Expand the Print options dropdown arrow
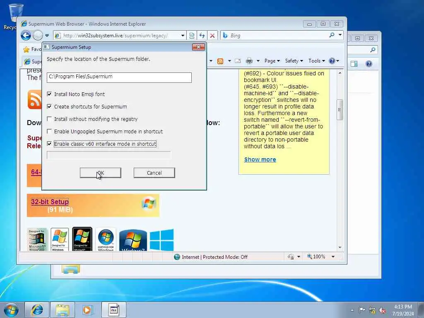 coord(258,61)
